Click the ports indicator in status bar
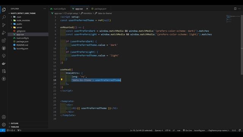 tap(19, 130)
